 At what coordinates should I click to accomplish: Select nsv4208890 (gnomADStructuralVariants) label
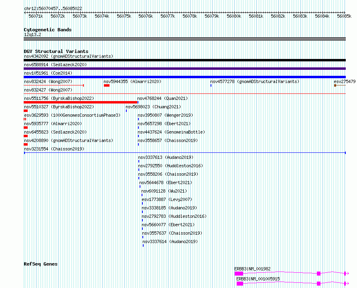coord(69,140)
